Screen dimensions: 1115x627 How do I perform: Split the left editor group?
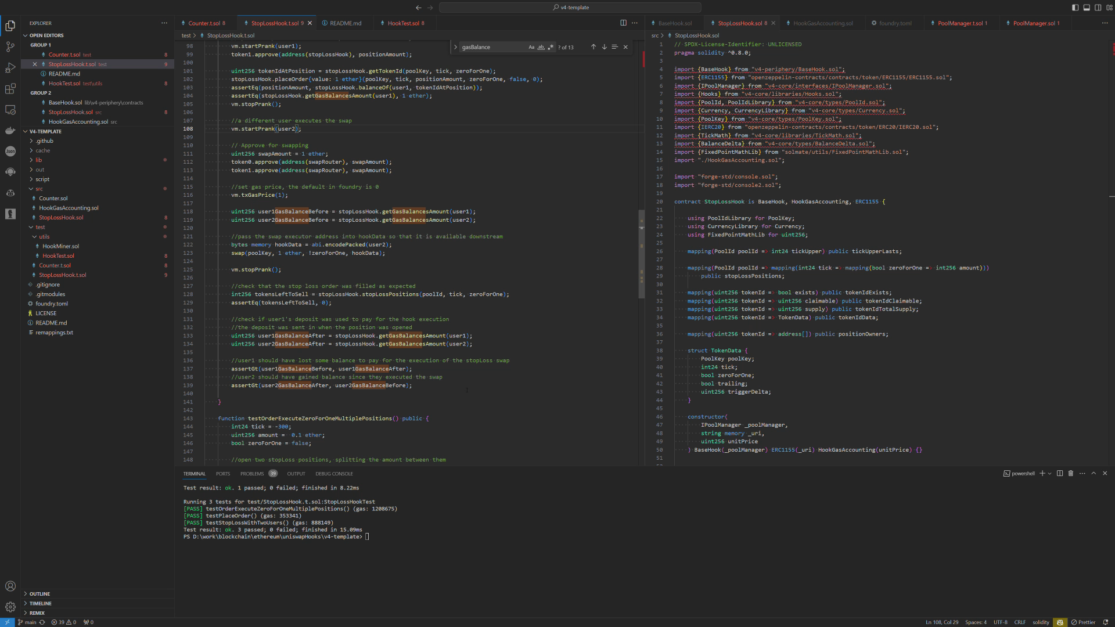623,23
